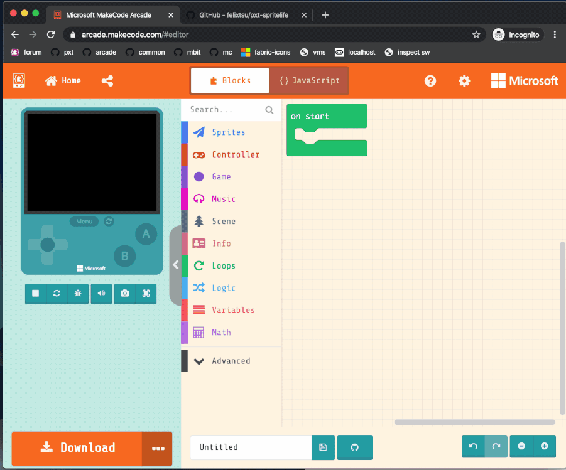Open the Incognito profile button
The width and height of the screenshot is (566, 470).
pos(517,35)
